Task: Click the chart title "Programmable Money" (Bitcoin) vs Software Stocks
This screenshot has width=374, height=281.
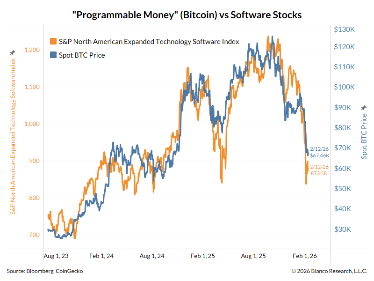Action: click(x=187, y=15)
